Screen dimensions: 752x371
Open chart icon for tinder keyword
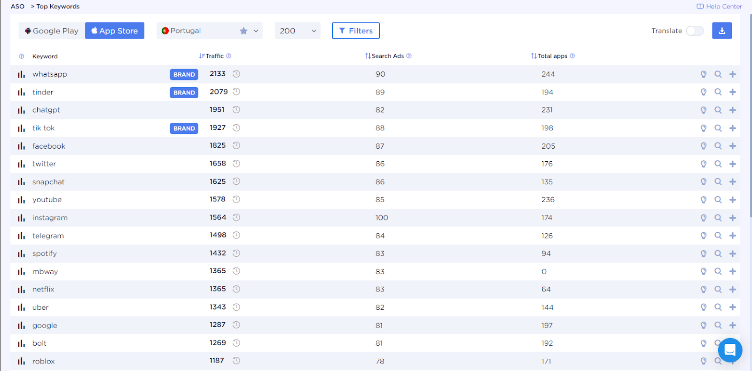21,92
